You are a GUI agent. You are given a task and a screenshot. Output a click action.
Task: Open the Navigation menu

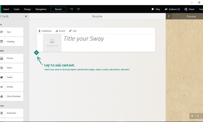(41, 9)
